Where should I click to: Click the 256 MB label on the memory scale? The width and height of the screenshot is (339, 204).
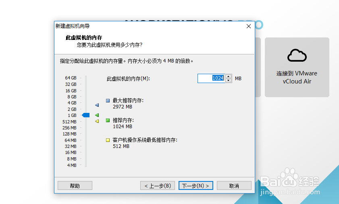(69, 128)
